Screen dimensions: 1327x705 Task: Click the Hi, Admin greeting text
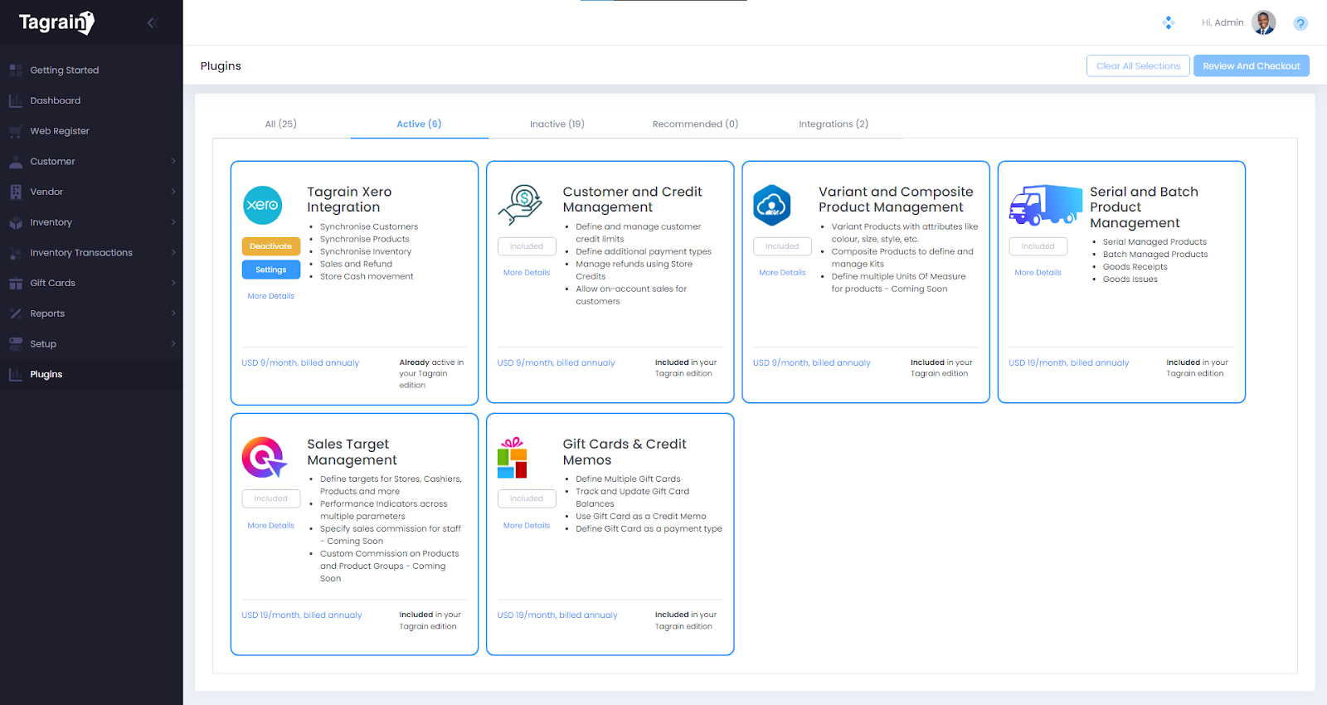click(x=1222, y=22)
